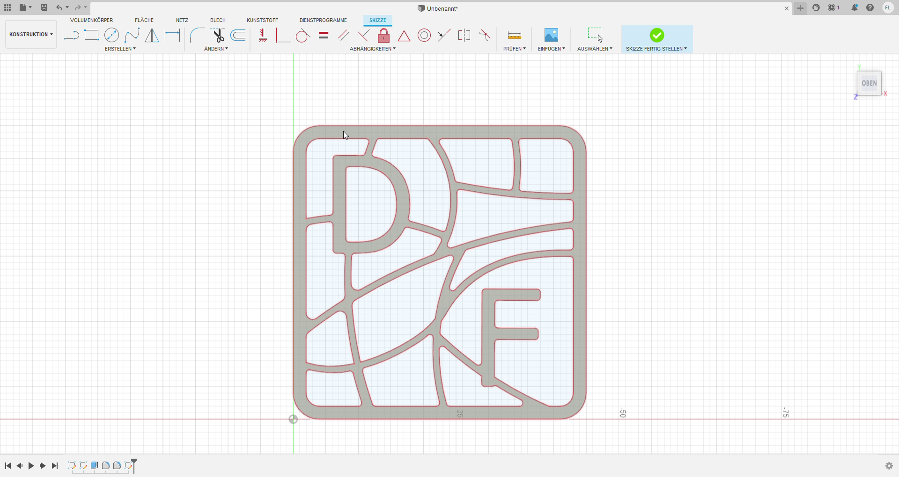
Task: Open the PRÜFEN dropdown
Action: pyautogui.click(x=514, y=49)
